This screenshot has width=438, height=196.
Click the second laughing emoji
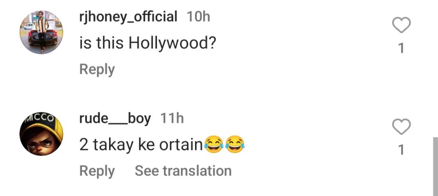point(234,145)
